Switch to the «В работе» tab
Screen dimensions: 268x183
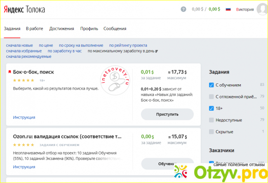point(34,29)
